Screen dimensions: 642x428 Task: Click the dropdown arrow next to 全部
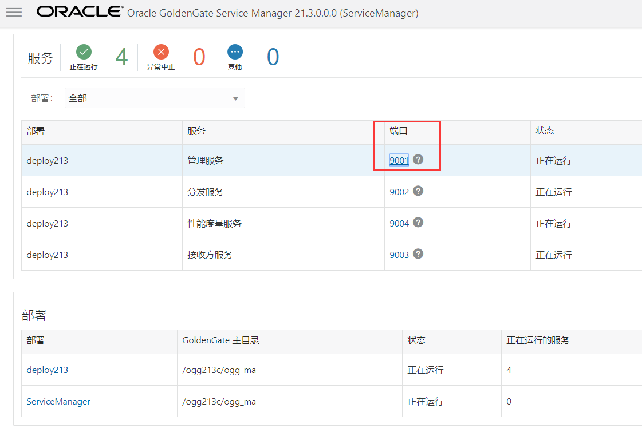pos(235,98)
